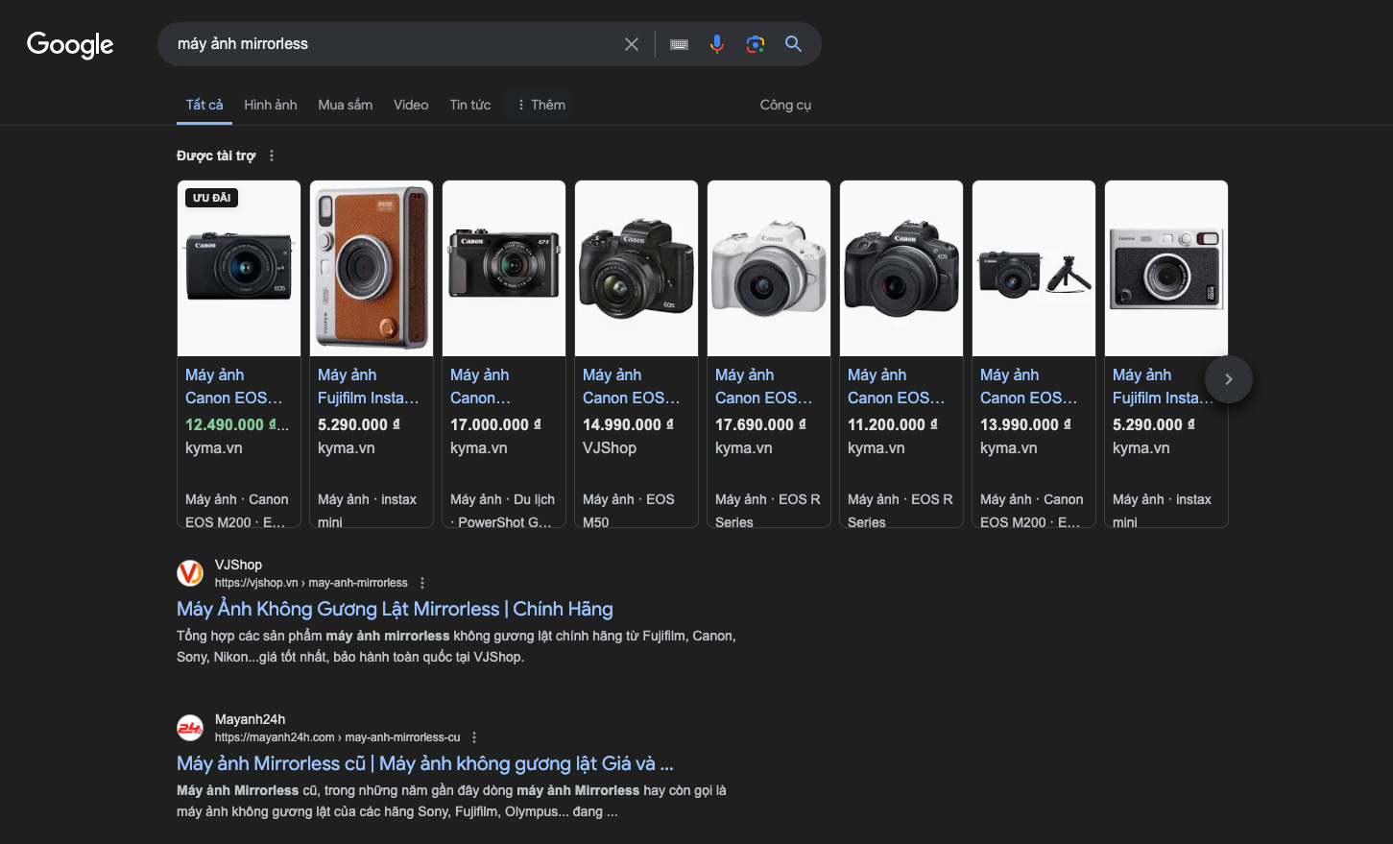Open Mayanh24h result three-dot options

pyautogui.click(x=474, y=737)
